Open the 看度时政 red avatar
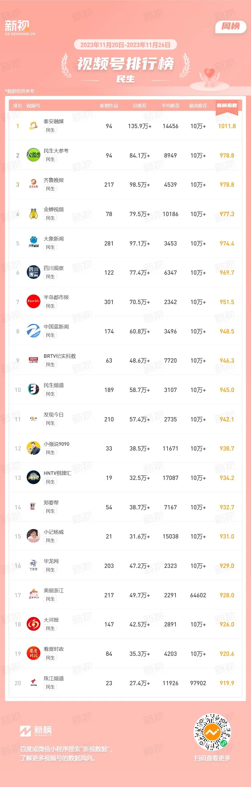 (33, 654)
